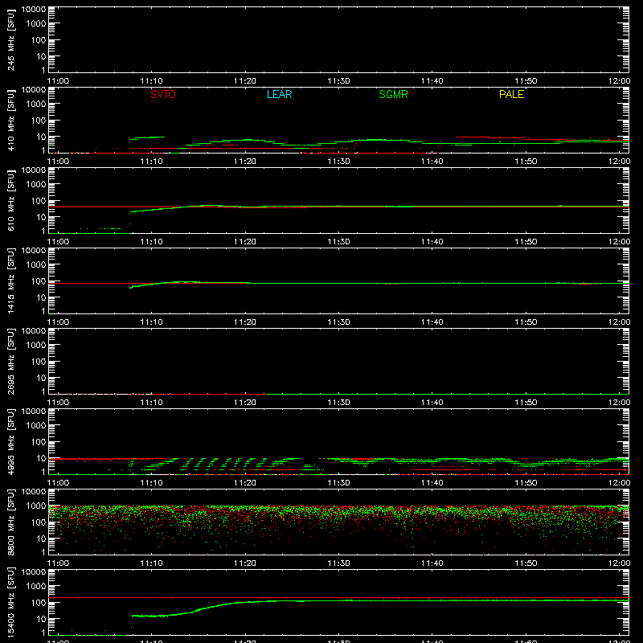The image size is (643, 643).
Task: Click the 100 tick on the 4995 MHz panel
Action: 39,442
